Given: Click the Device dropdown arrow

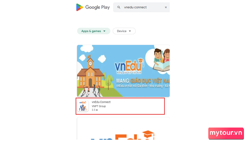Looking at the screenshot, I should (130, 31).
